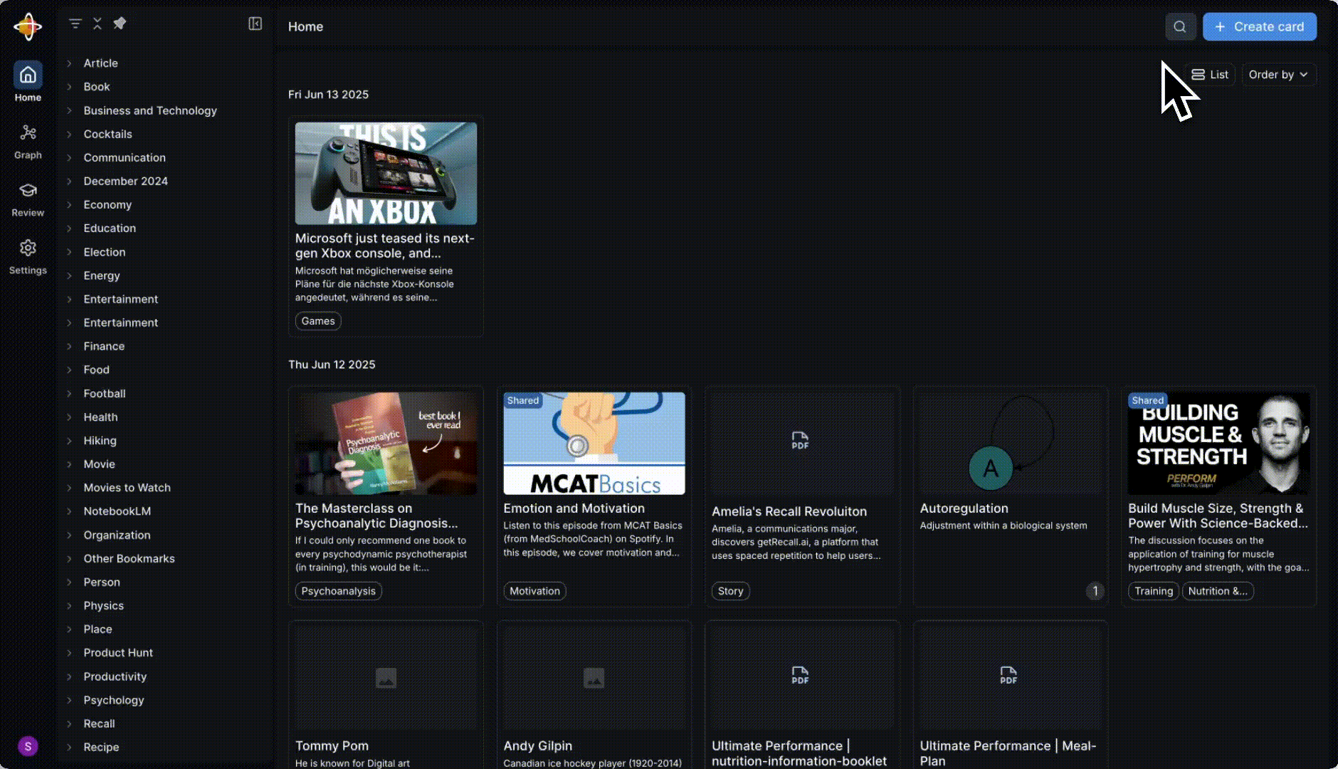Select the Communication tag
Screen dimensions: 1338x769
pyautogui.click(x=125, y=157)
